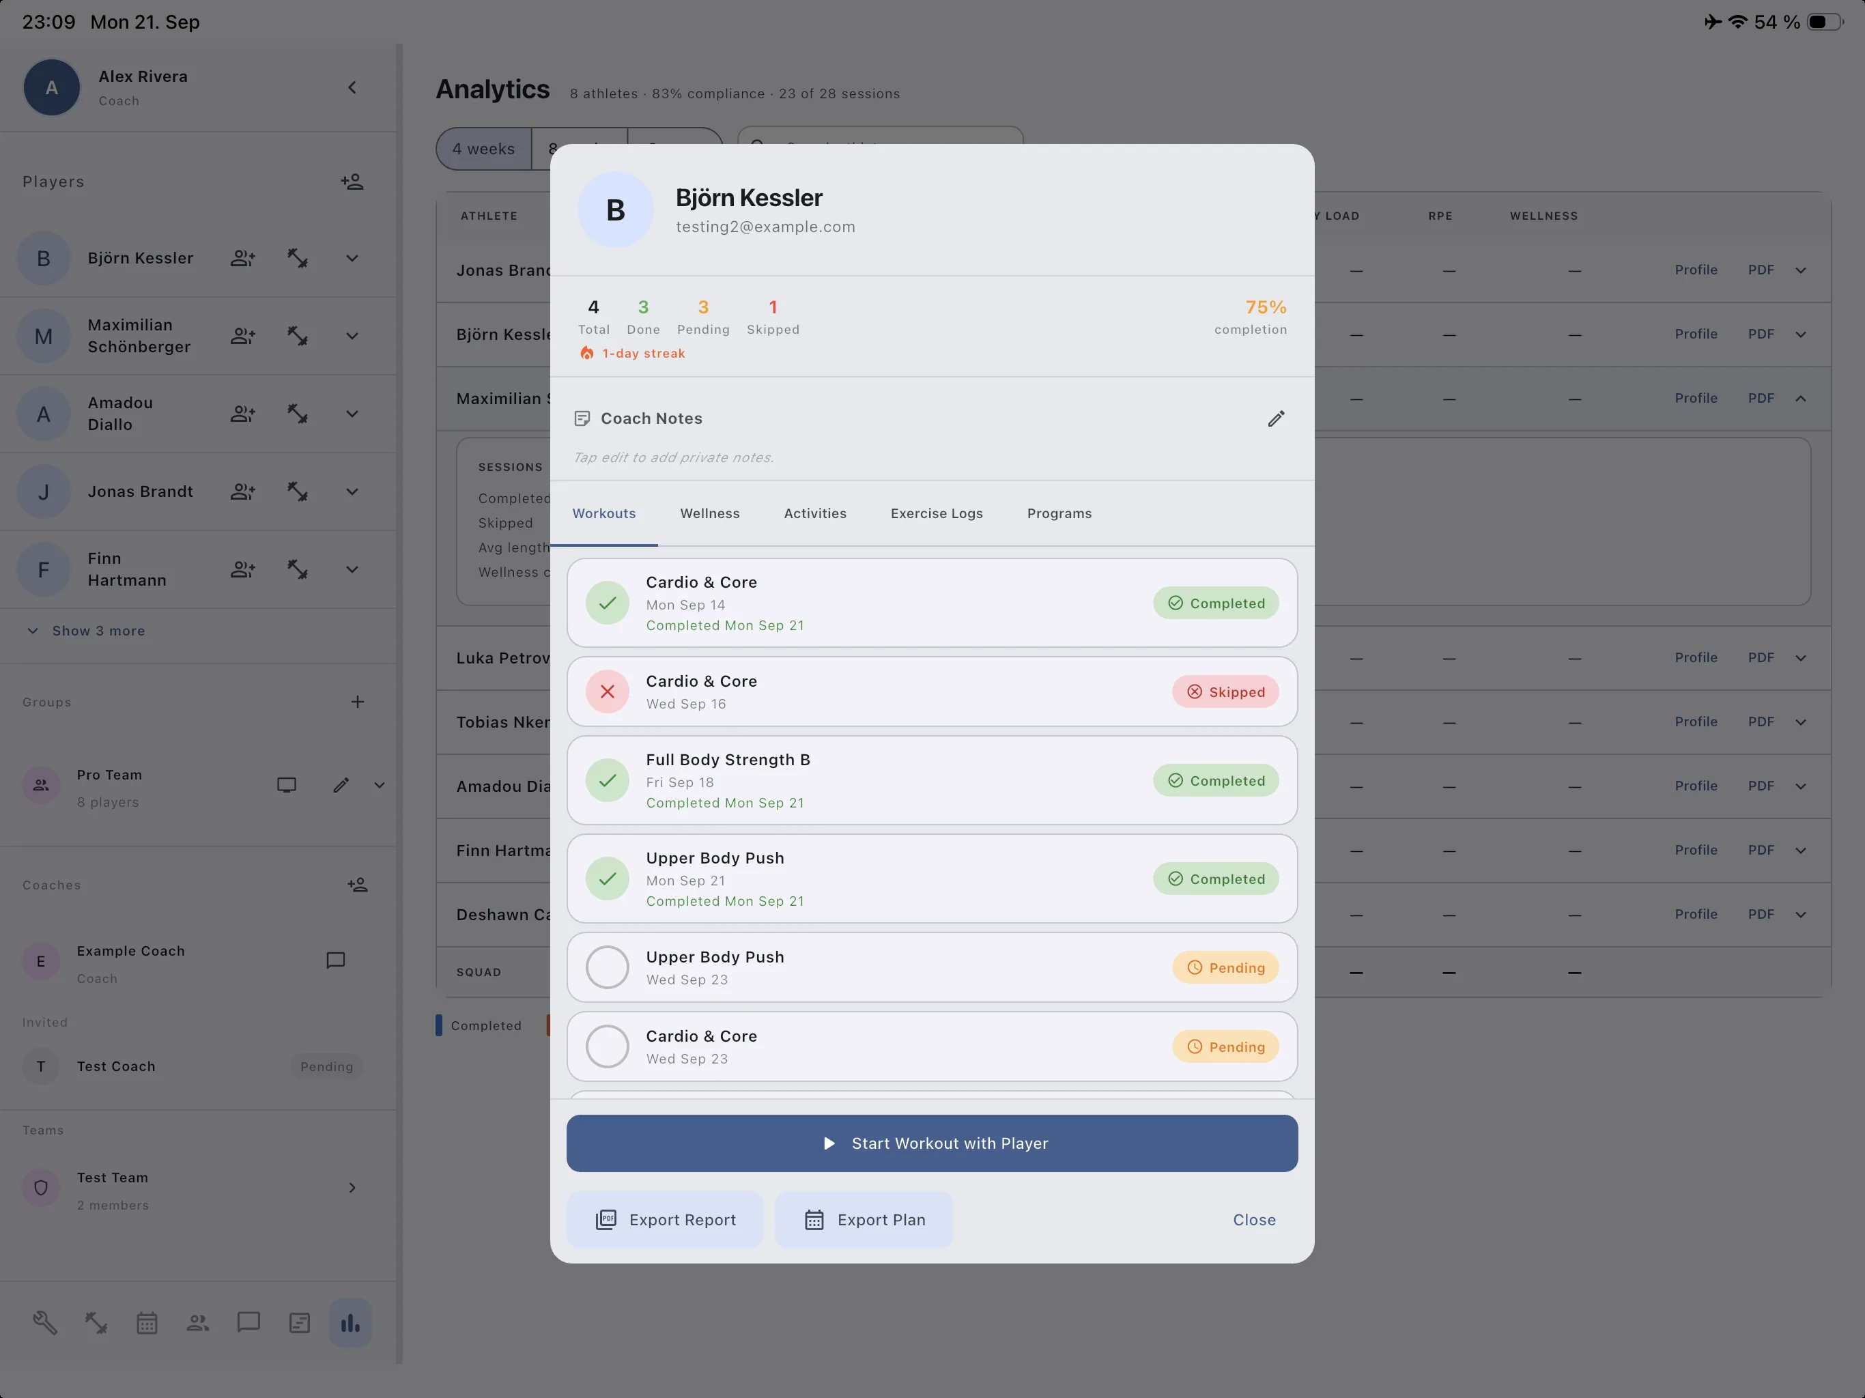
Task: Open workout dumbbell icon for Finn Hartmann
Action: coord(297,569)
